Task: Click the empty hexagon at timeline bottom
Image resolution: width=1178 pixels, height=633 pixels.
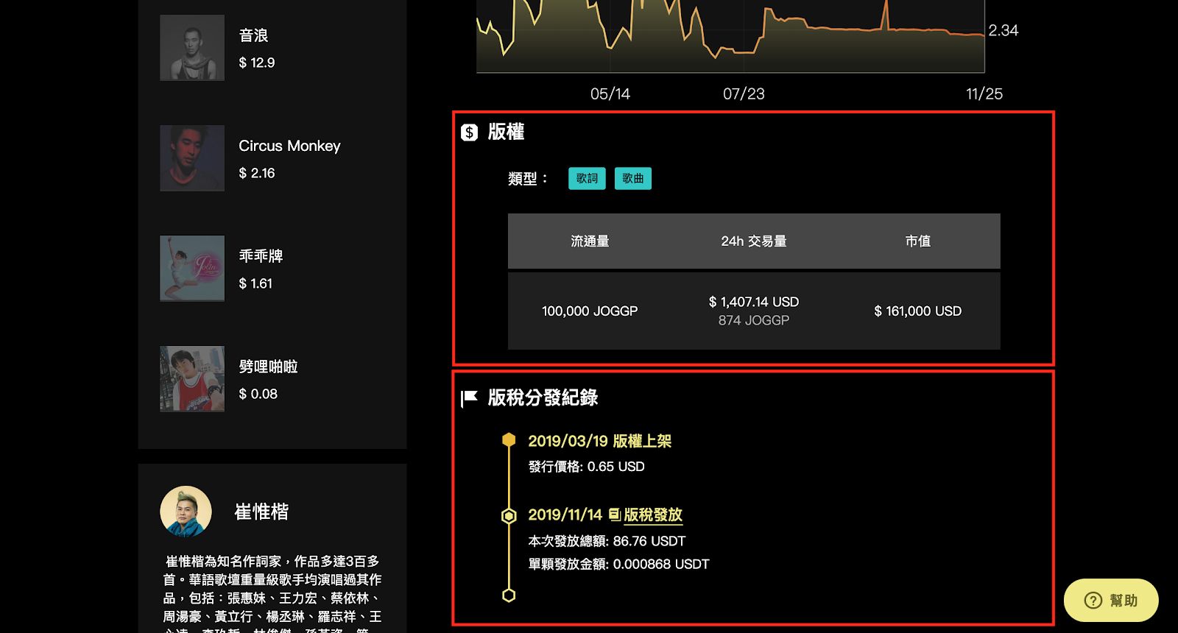Action: click(x=509, y=595)
